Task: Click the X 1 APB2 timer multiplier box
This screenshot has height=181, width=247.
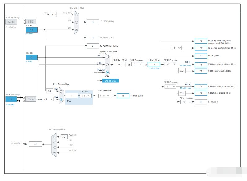Action: pos(182,93)
